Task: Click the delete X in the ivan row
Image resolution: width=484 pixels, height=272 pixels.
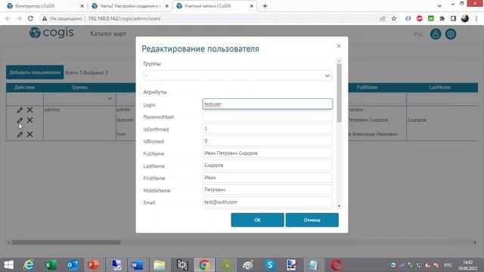Action: click(x=29, y=134)
